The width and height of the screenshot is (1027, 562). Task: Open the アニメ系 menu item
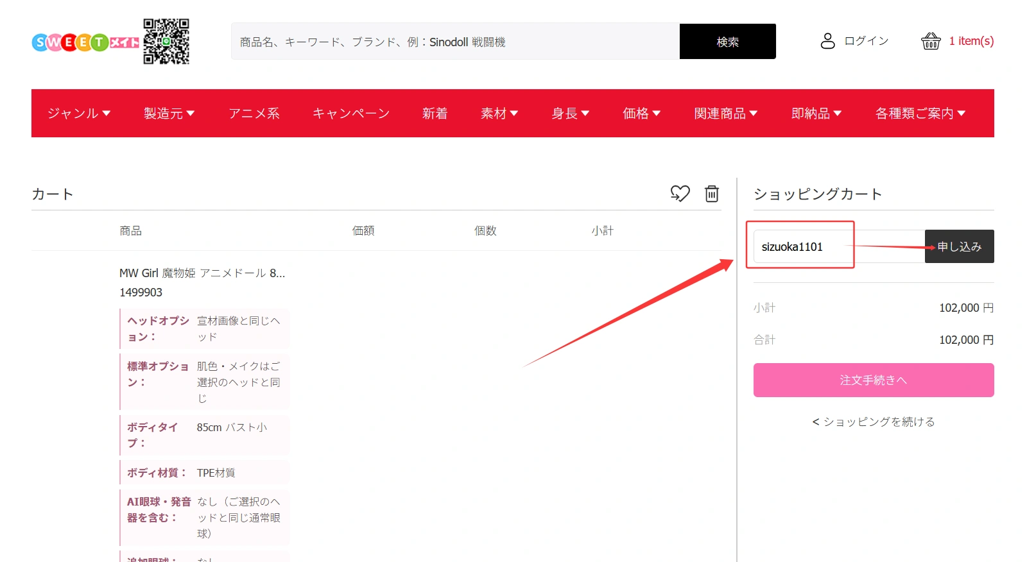tap(254, 114)
